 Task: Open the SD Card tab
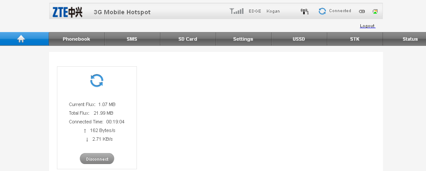pyautogui.click(x=188, y=39)
